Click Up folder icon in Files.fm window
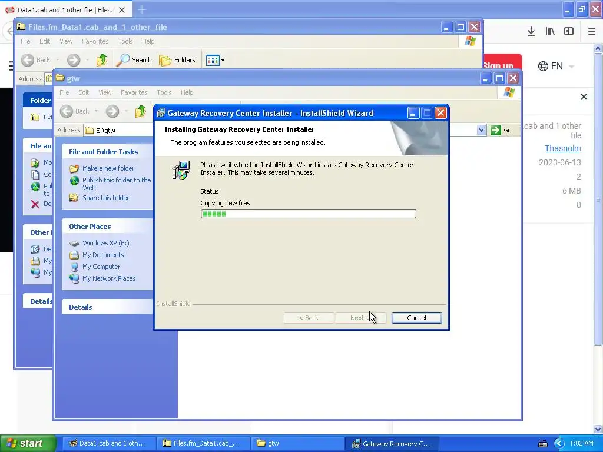Image resolution: width=603 pixels, height=452 pixels. point(102,60)
